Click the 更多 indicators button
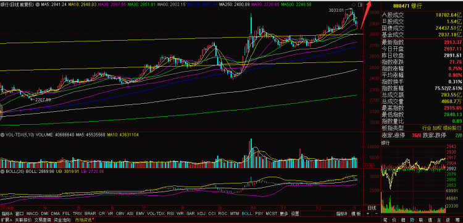Viewport: 463px width, 223px height. click(x=284, y=214)
